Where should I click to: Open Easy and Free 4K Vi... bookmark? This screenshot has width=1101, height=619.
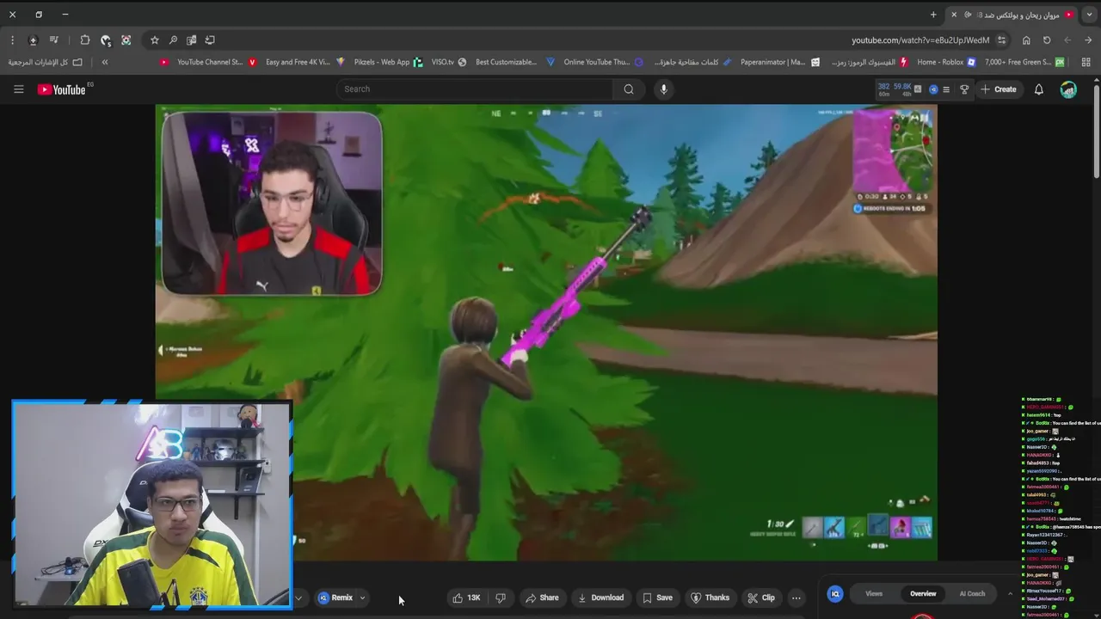pyautogui.click(x=304, y=62)
